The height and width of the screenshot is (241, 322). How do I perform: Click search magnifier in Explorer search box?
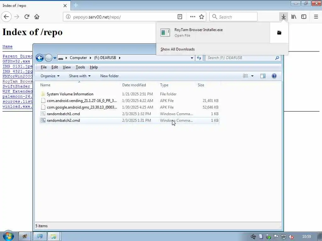pos(277,58)
